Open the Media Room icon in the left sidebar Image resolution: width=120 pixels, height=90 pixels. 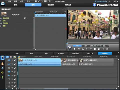pos(2,58)
